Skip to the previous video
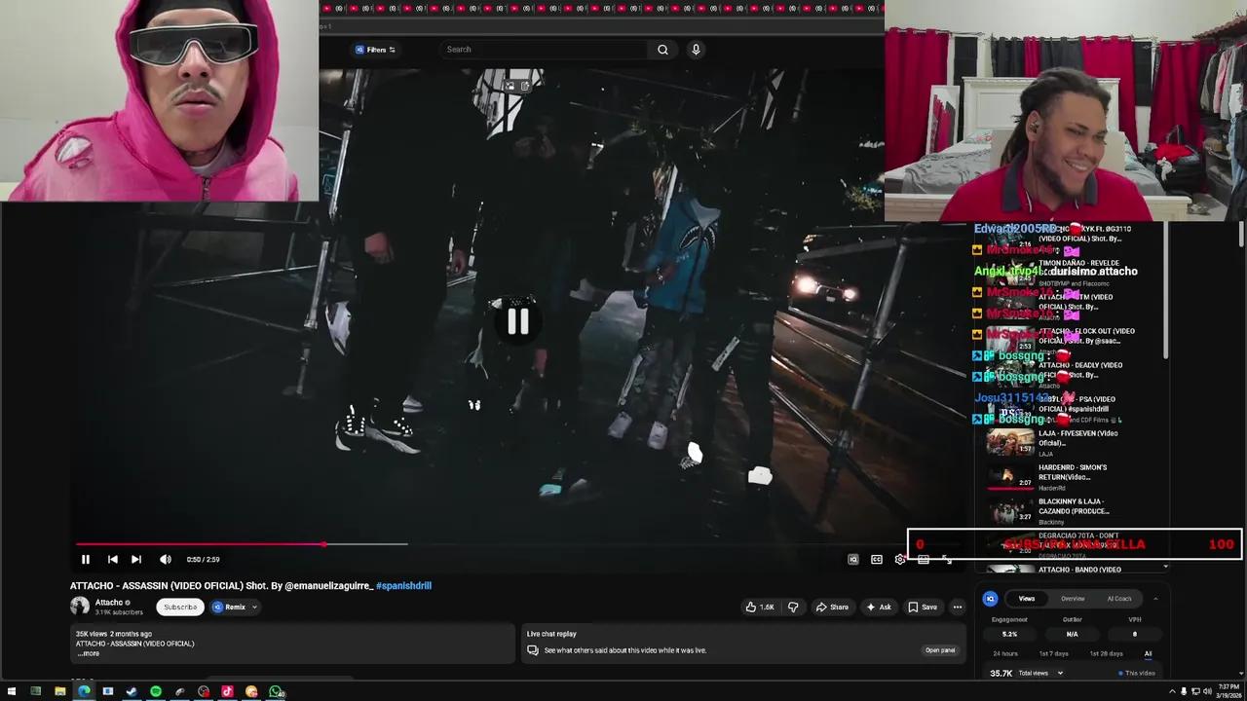 pyautogui.click(x=113, y=559)
